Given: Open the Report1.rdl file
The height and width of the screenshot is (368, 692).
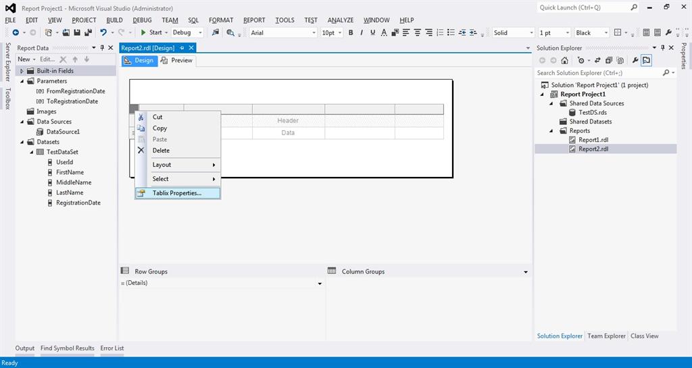Looking at the screenshot, I should (593, 140).
